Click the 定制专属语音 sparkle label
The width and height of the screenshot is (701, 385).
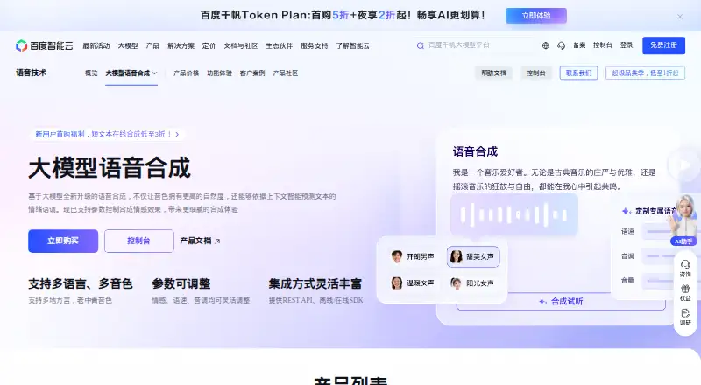tap(649, 211)
